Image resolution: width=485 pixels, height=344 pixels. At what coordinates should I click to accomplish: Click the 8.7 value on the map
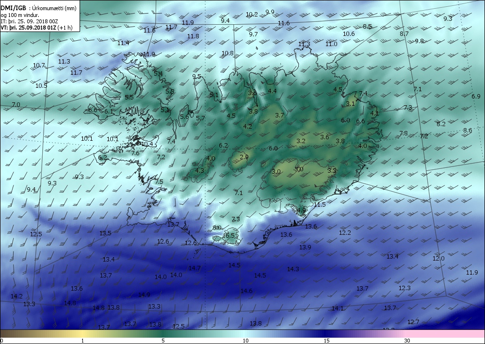[x=404, y=33]
